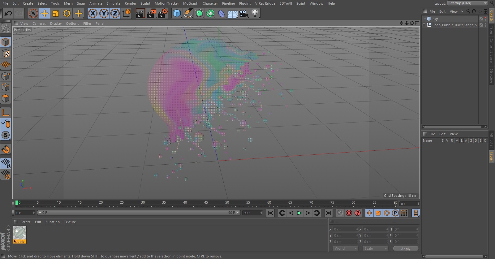
Task: Toggle parameter keyframe recording P button
Action: [x=395, y=213]
